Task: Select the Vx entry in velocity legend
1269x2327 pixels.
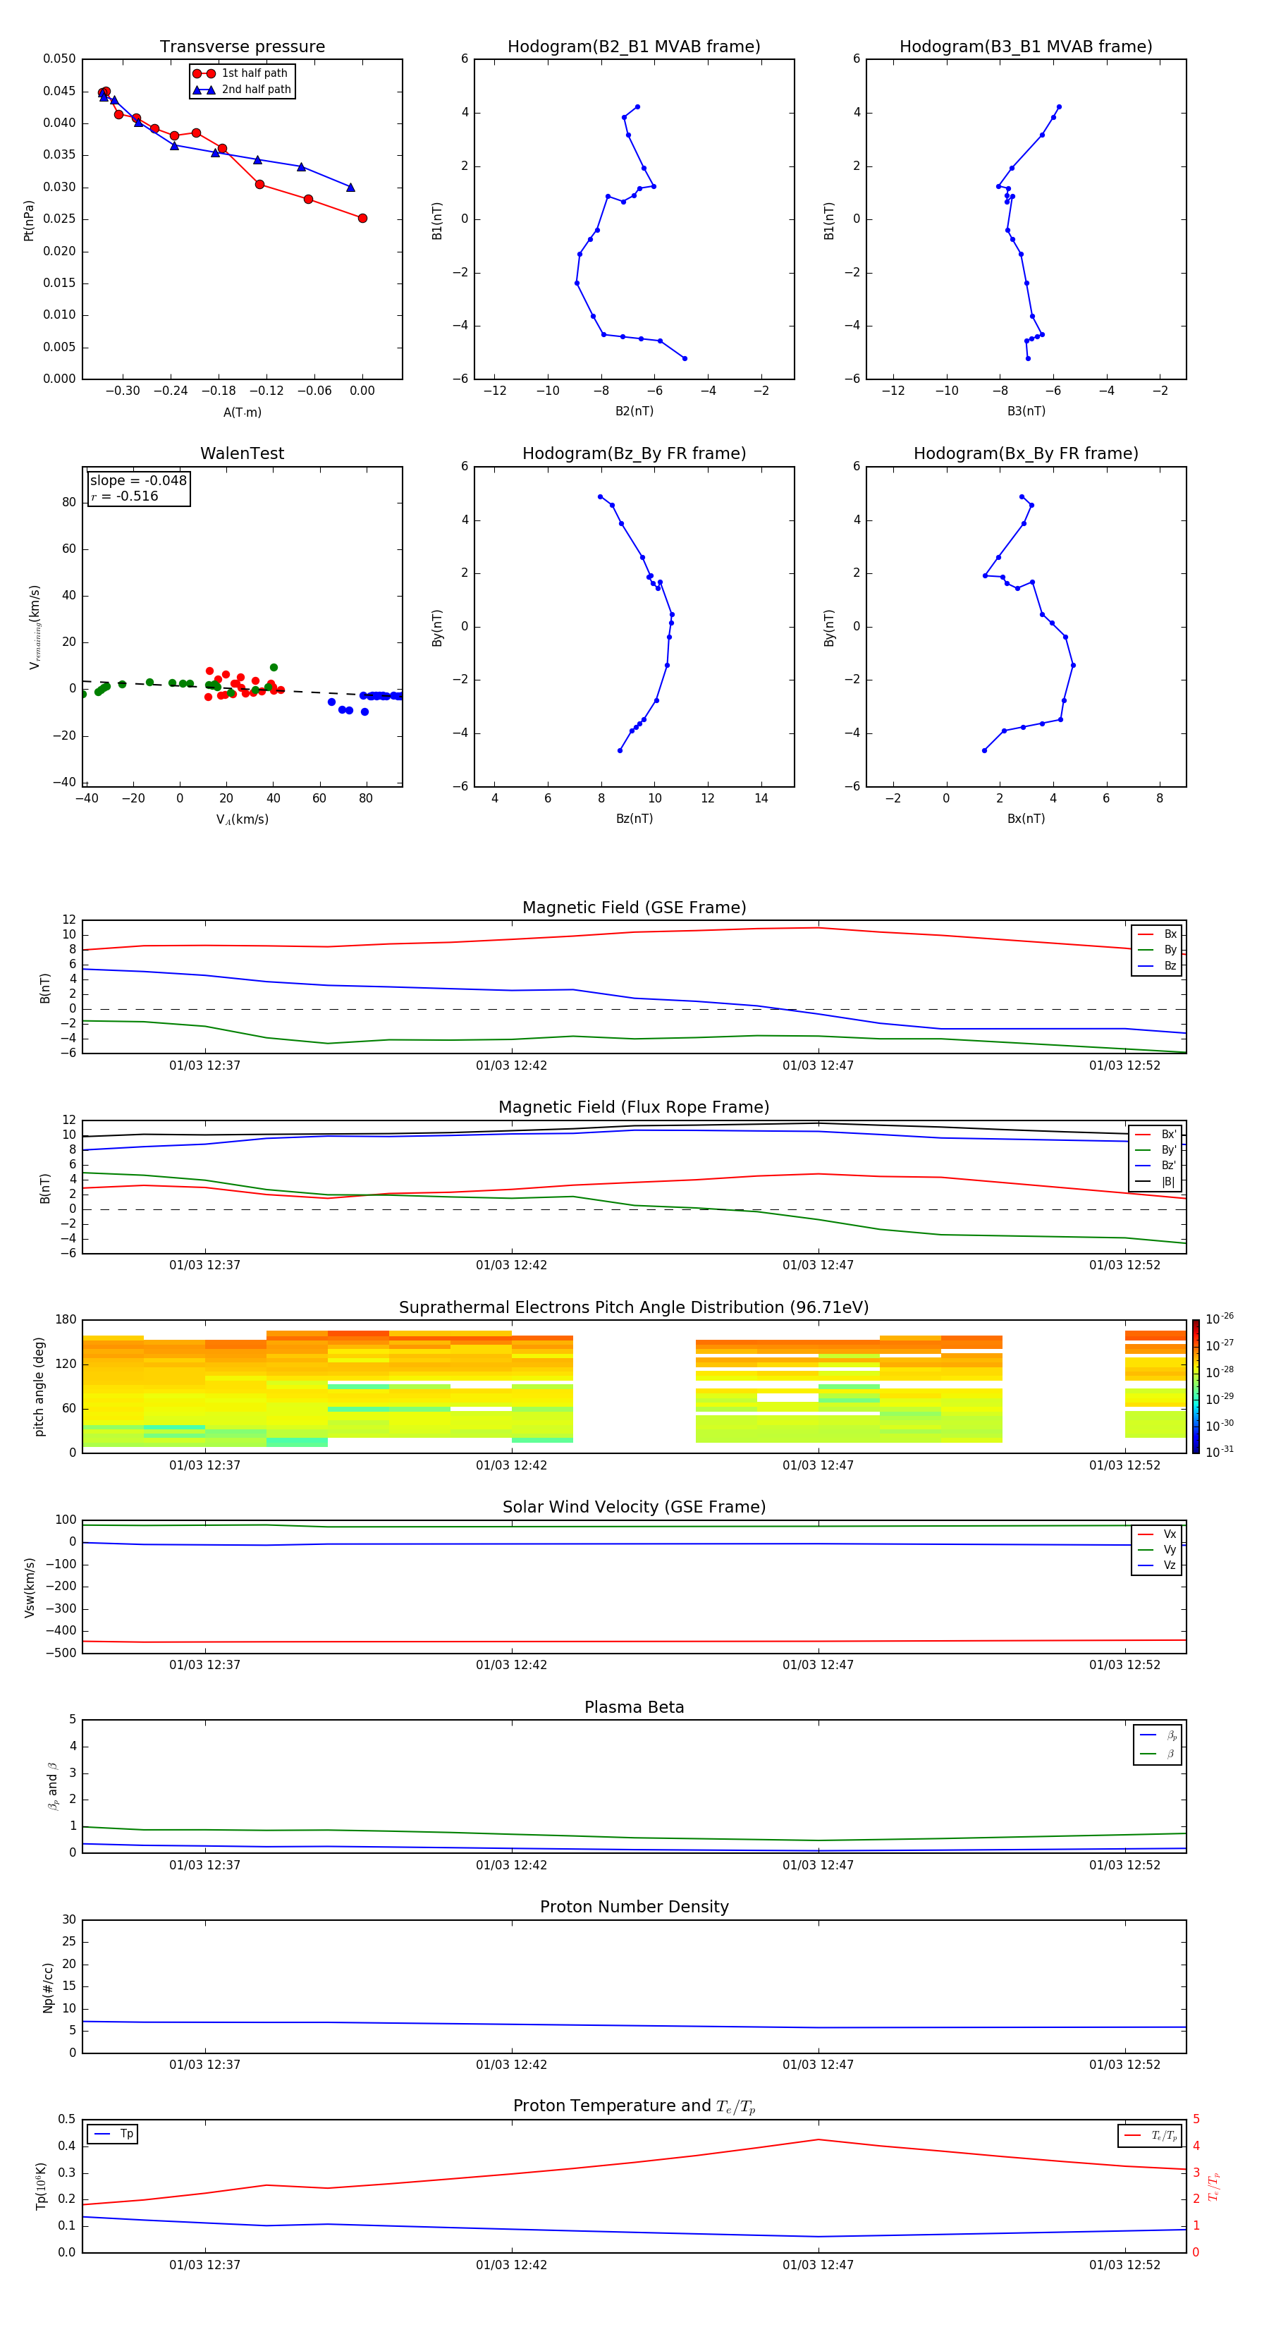Action: (x=1157, y=1534)
